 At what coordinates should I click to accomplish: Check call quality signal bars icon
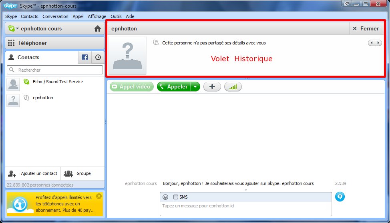point(233,86)
